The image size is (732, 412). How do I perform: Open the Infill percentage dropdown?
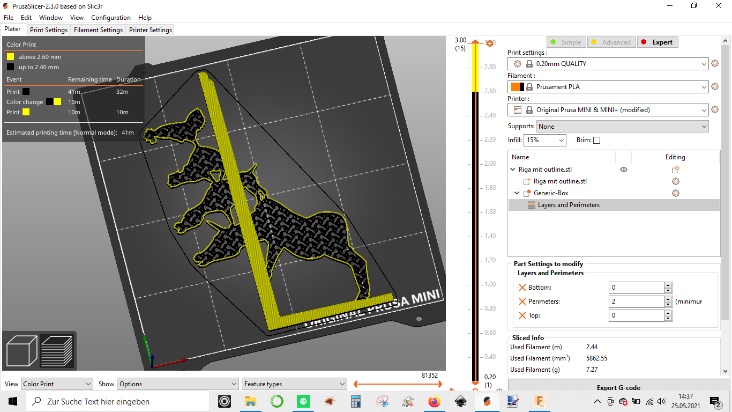point(545,140)
